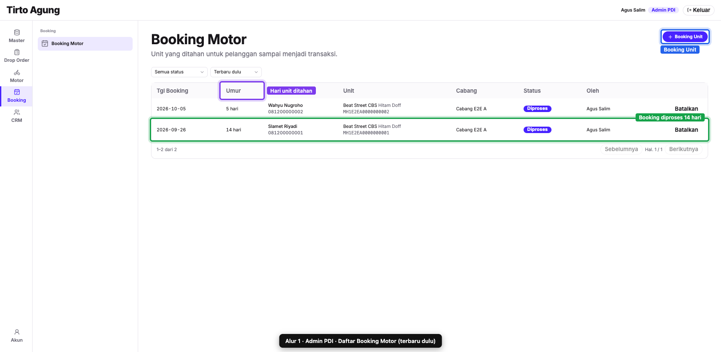Screen dimensions: 721x352
Task: Click the logout arrow icon beside Keluar
Action: (x=689, y=10)
